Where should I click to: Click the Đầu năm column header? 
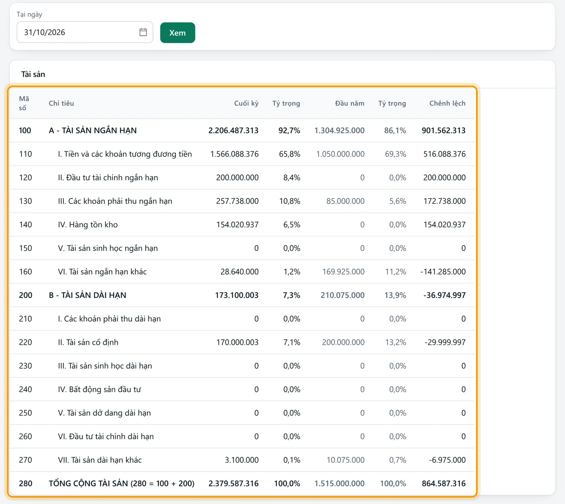click(x=350, y=103)
